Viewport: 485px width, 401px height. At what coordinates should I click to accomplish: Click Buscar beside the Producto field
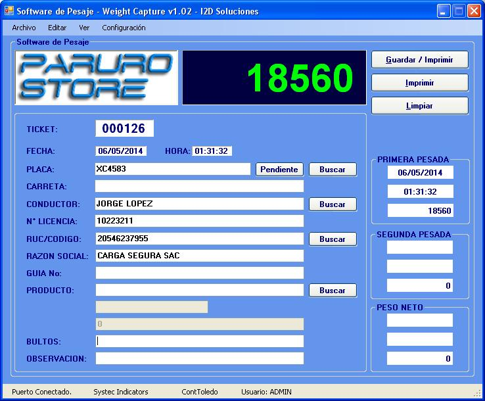click(332, 291)
